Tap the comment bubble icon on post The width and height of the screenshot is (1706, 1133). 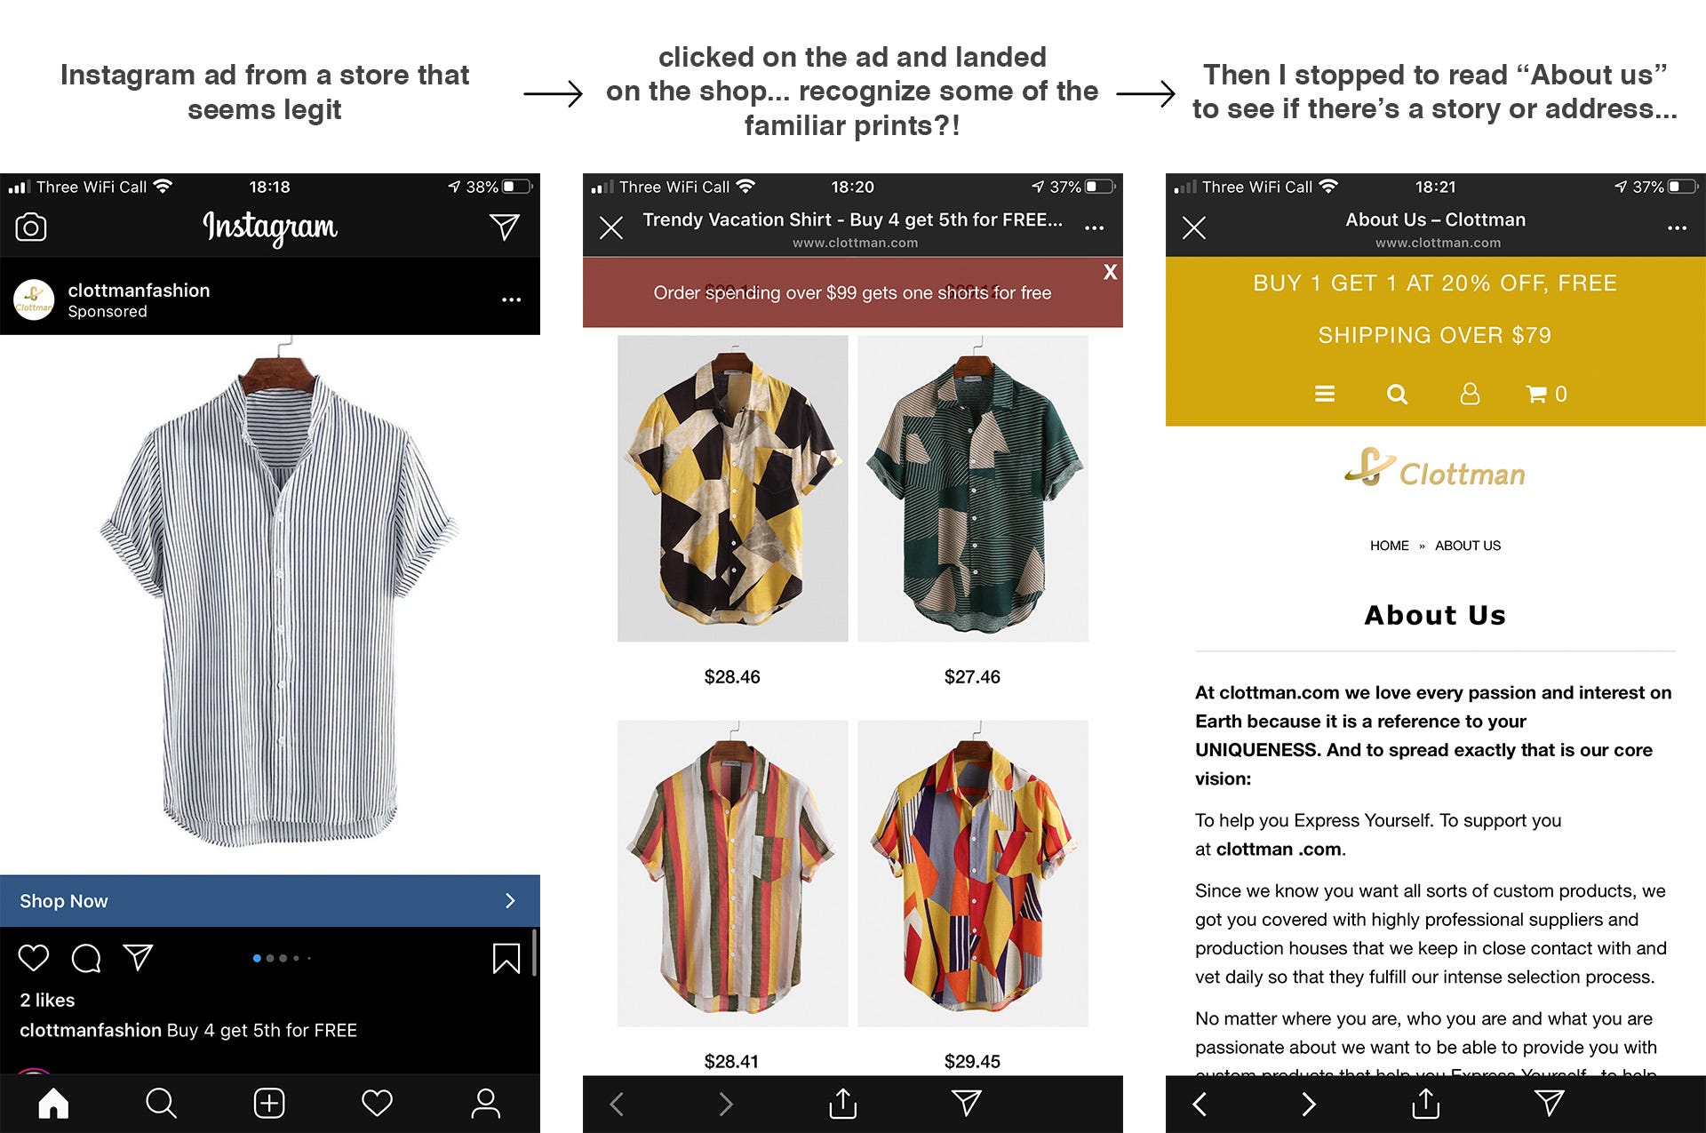click(x=86, y=958)
